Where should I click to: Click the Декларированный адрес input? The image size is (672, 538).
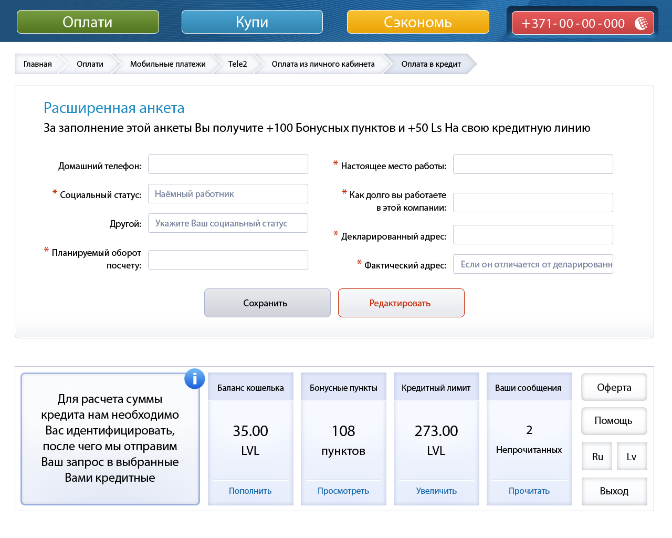(533, 235)
